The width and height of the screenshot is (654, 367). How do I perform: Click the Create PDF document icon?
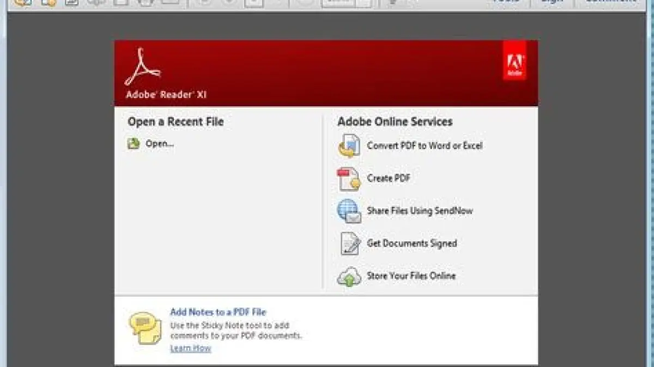349,179
